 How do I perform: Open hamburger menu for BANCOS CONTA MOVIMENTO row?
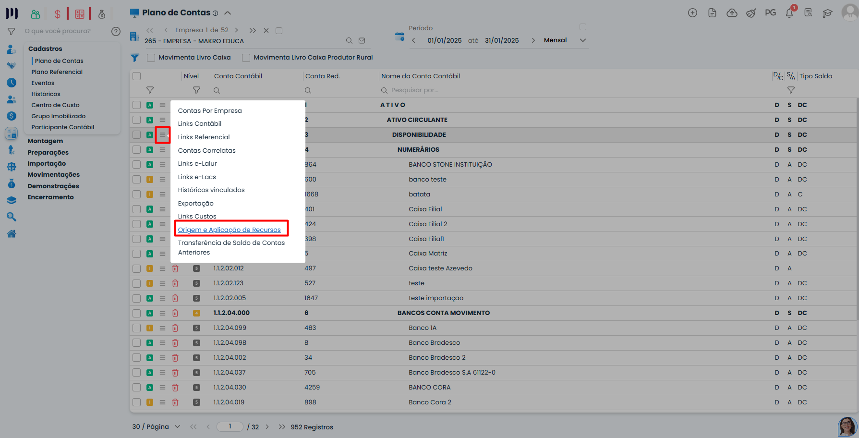point(162,313)
